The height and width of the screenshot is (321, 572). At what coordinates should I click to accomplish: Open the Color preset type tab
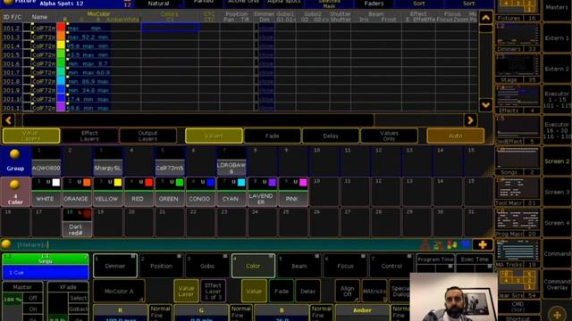coord(253,266)
